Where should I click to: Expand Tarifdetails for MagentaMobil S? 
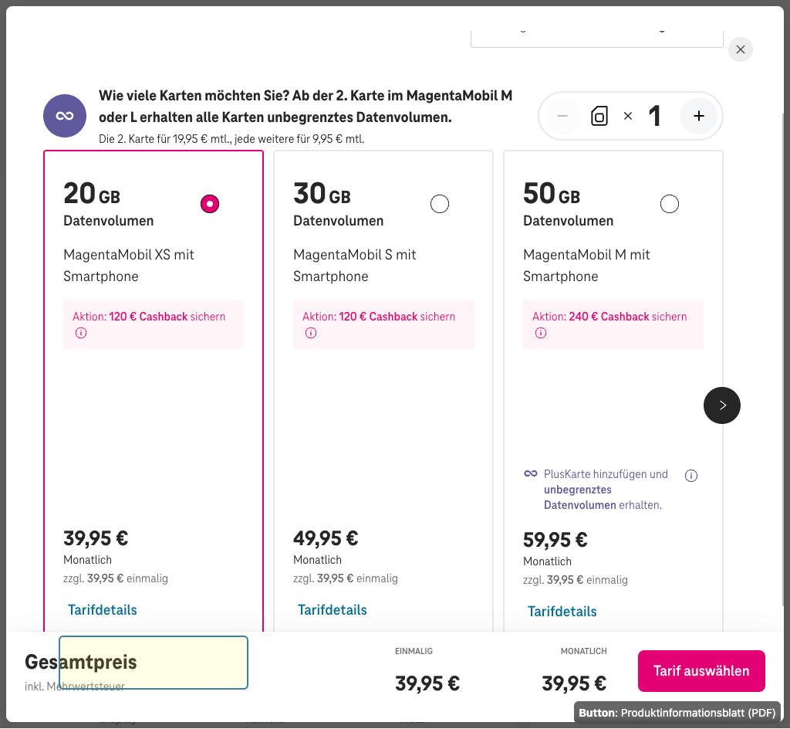332,609
